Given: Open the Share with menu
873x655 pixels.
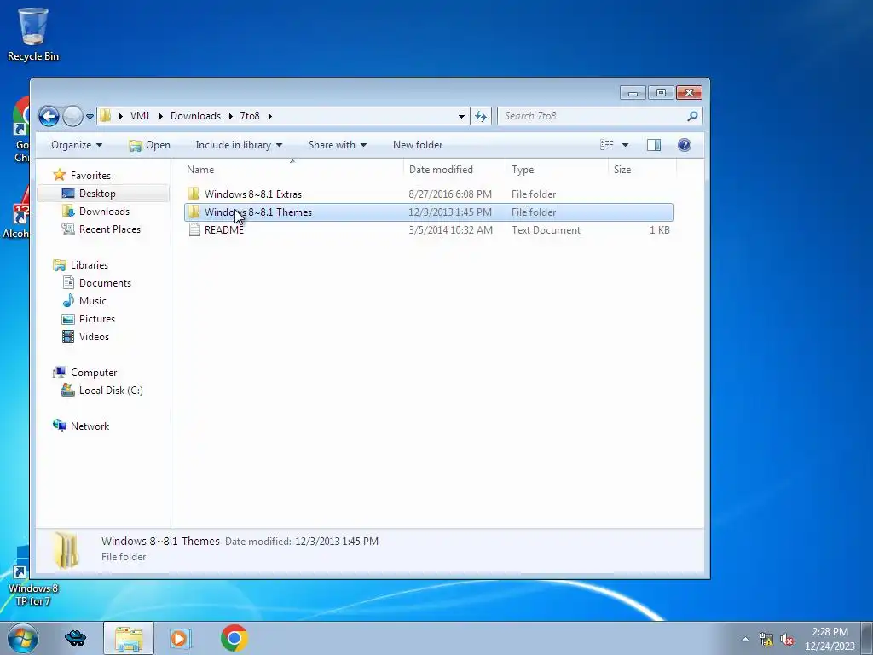Looking at the screenshot, I should [338, 145].
